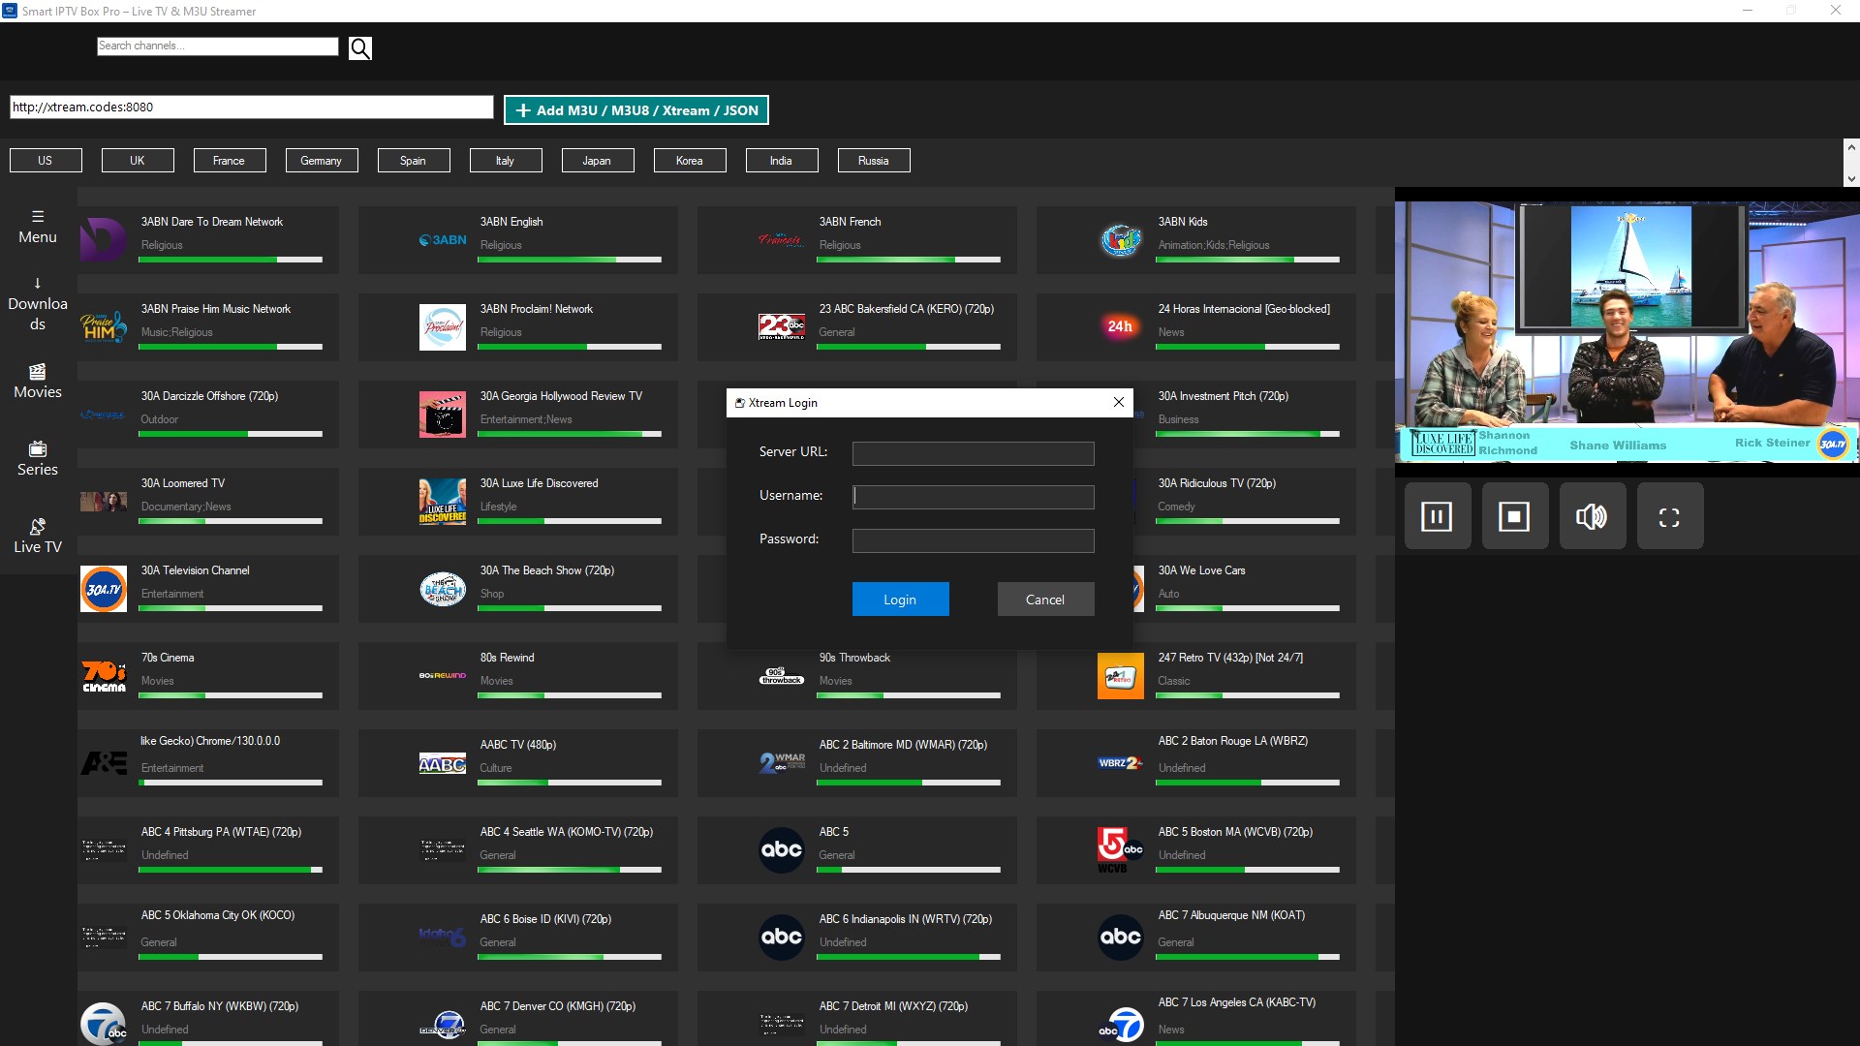The height and width of the screenshot is (1046, 1860).
Task: Select the Japan country filter
Action: pos(597,161)
